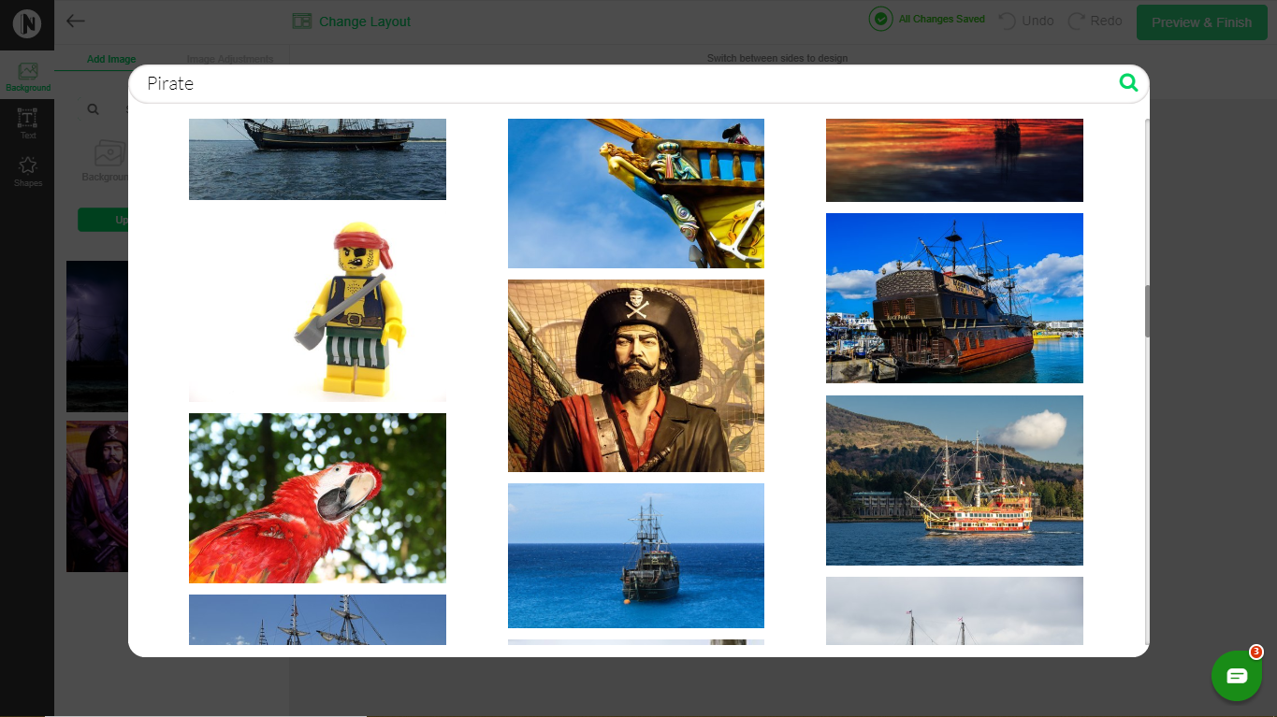Choose the black docked pirate ship photo
1277x717 pixels.
coord(954,297)
